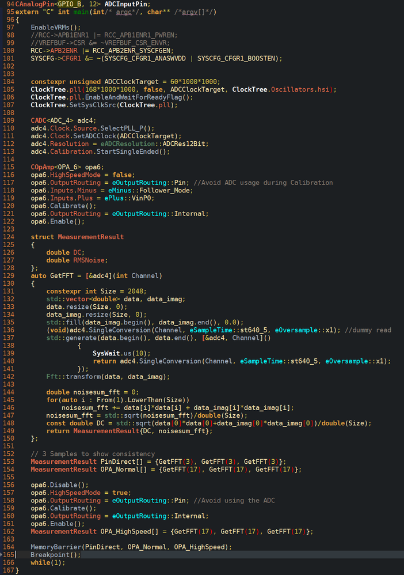Click the MemoryBarrier call

click(x=131, y=547)
